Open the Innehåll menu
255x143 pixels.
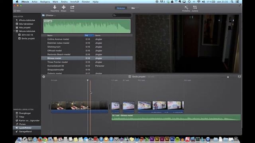click(75, 2)
